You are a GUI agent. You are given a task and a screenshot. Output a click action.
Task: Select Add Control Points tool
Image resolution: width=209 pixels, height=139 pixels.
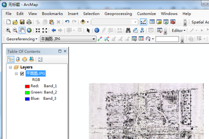tap(100, 39)
